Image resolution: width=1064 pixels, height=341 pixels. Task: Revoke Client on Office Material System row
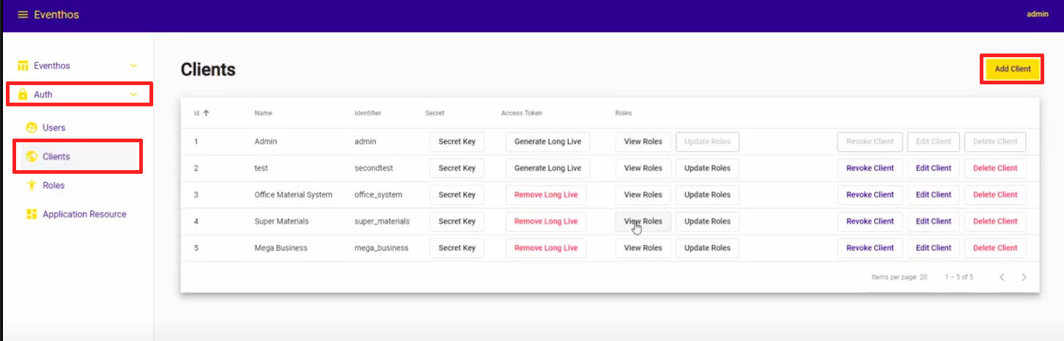pyautogui.click(x=870, y=194)
